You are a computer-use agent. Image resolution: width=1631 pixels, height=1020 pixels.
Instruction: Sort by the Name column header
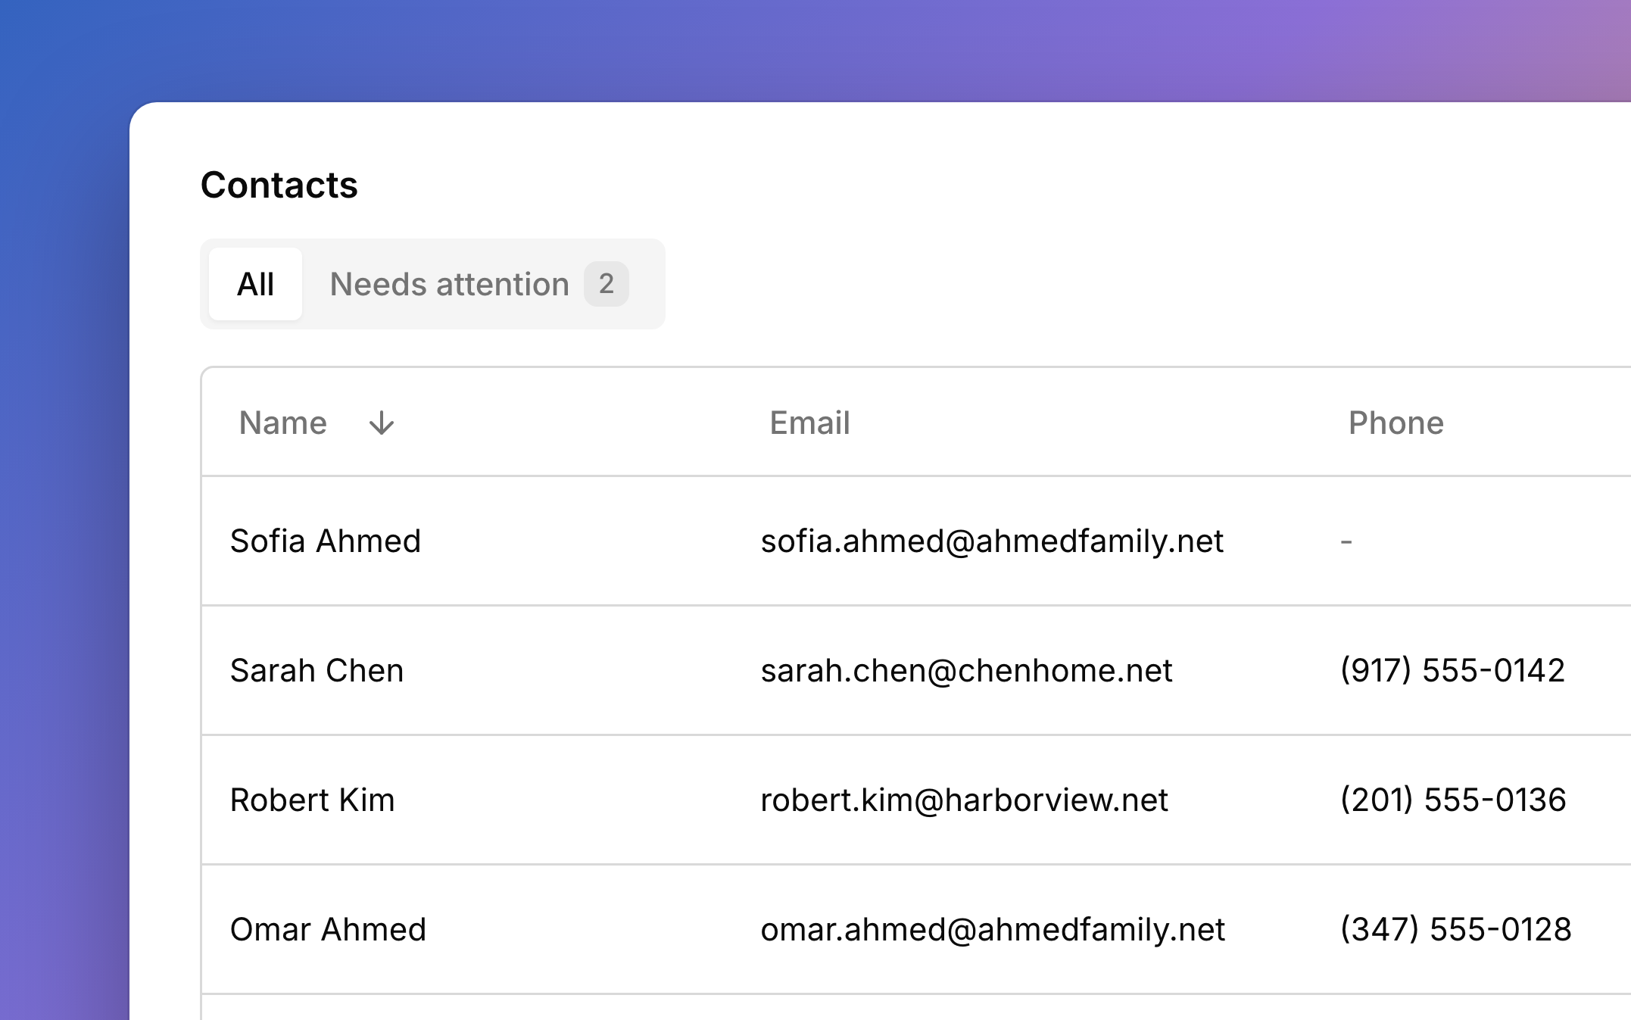[283, 423]
